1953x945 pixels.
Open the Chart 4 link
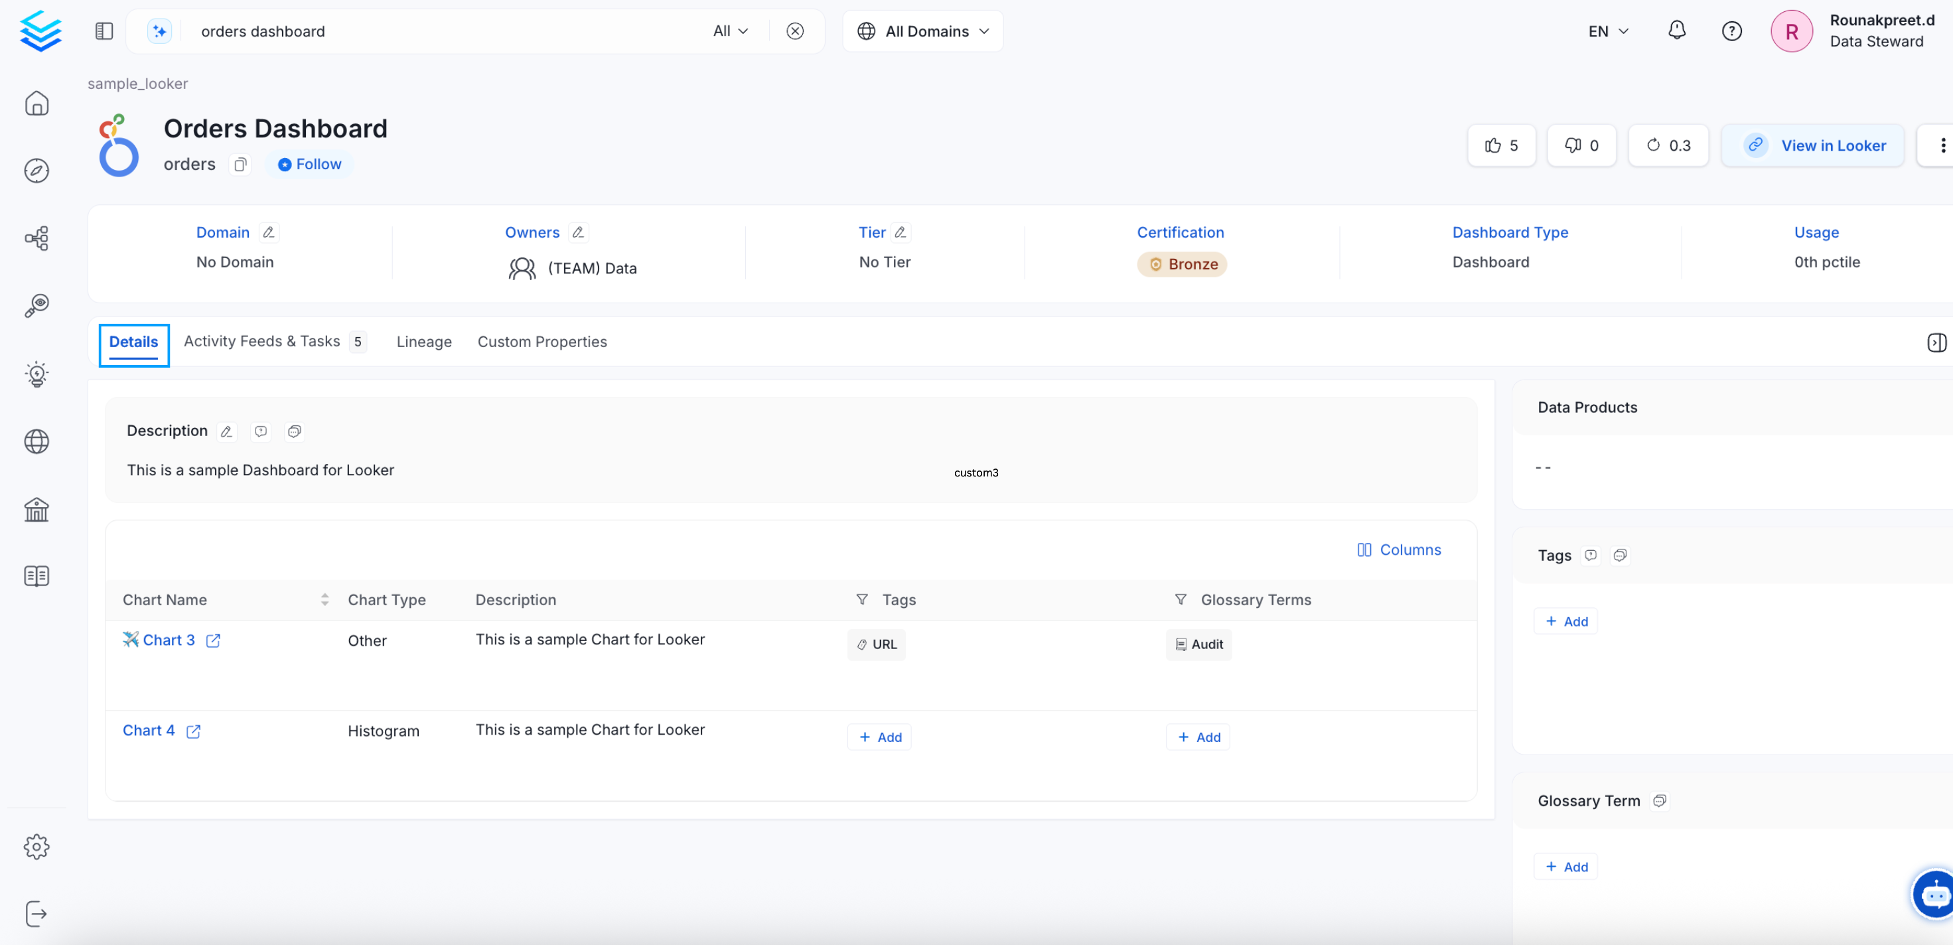pyautogui.click(x=149, y=729)
